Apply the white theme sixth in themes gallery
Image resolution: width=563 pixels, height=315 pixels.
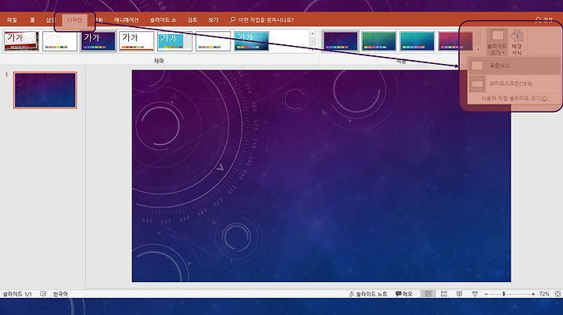(x=213, y=41)
